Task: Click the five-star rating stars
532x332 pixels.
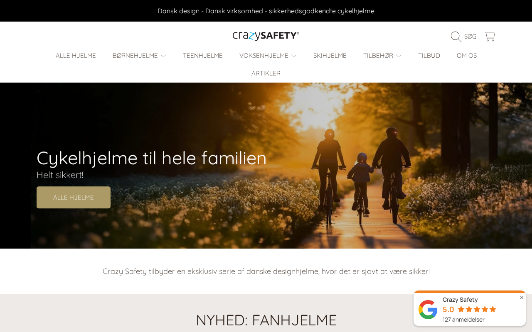Action: (x=477, y=309)
